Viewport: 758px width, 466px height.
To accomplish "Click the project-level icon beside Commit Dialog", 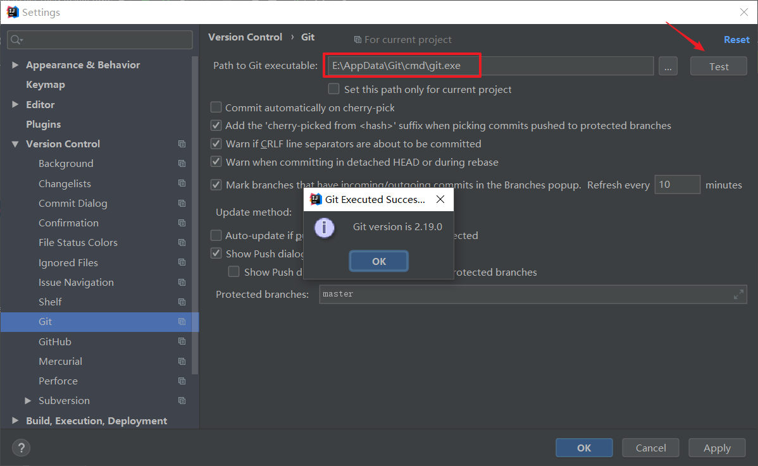I will (182, 204).
